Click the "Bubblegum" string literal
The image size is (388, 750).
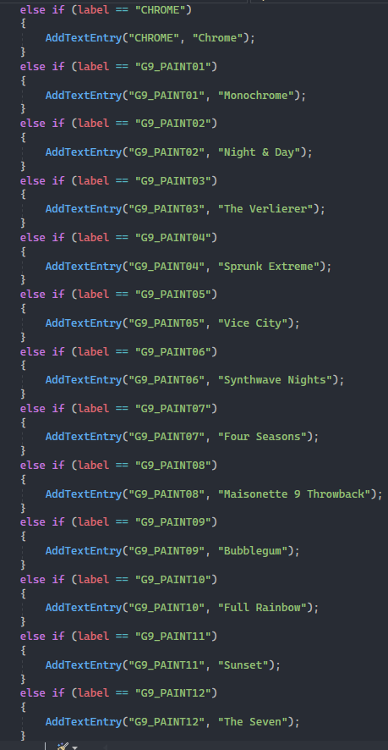tap(253, 550)
